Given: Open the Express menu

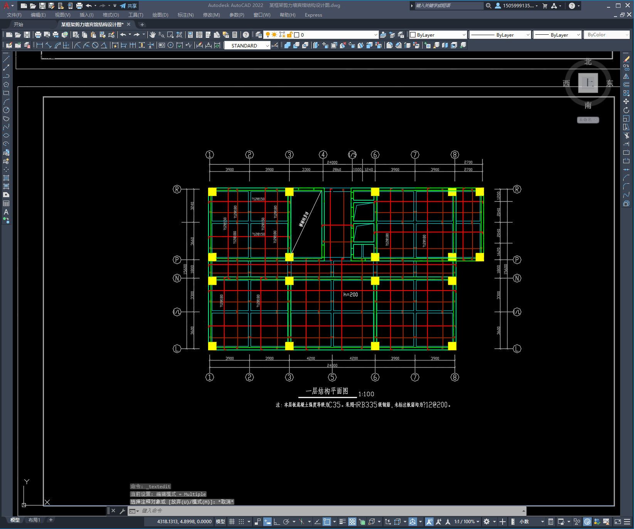Looking at the screenshot, I should pos(313,15).
